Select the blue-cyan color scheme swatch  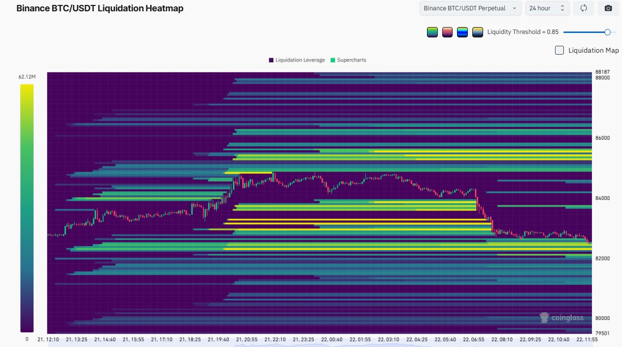[462, 32]
